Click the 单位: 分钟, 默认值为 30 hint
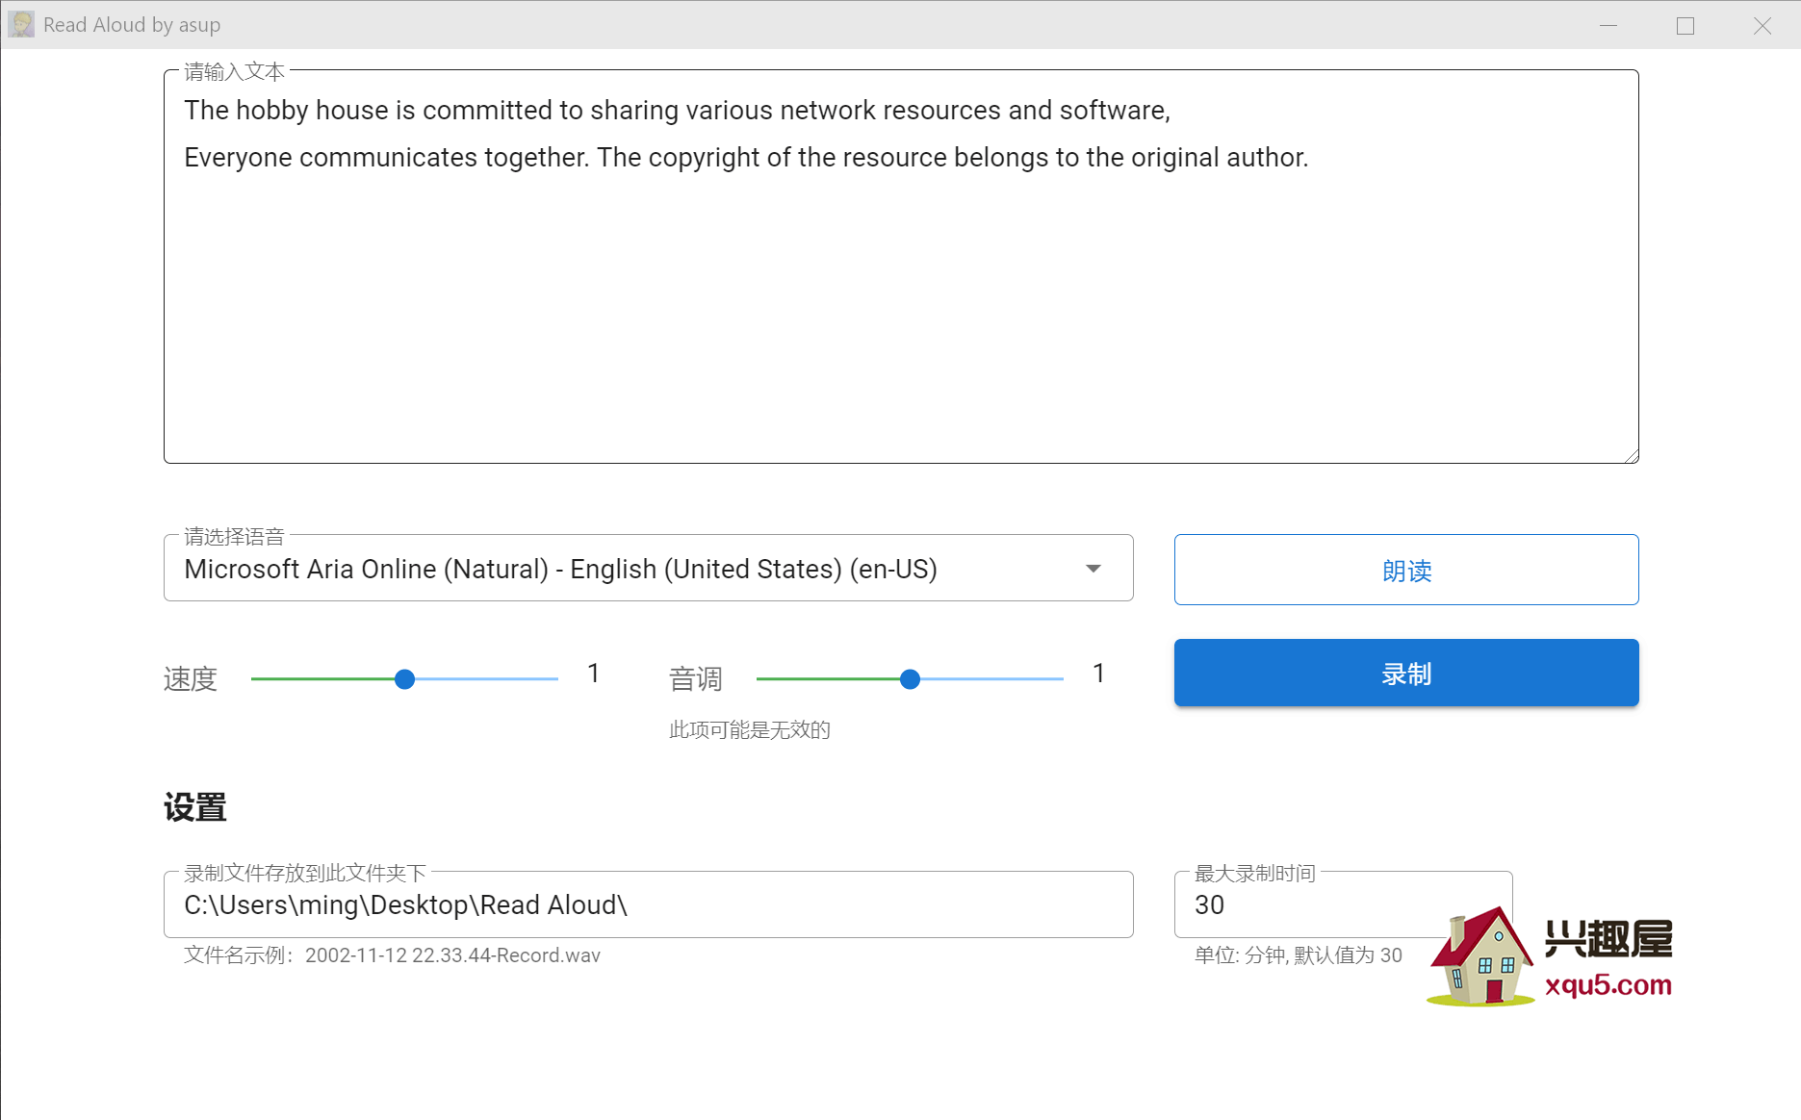The width and height of the screenshot is (1801, 1120). [x=1299, y=955]
